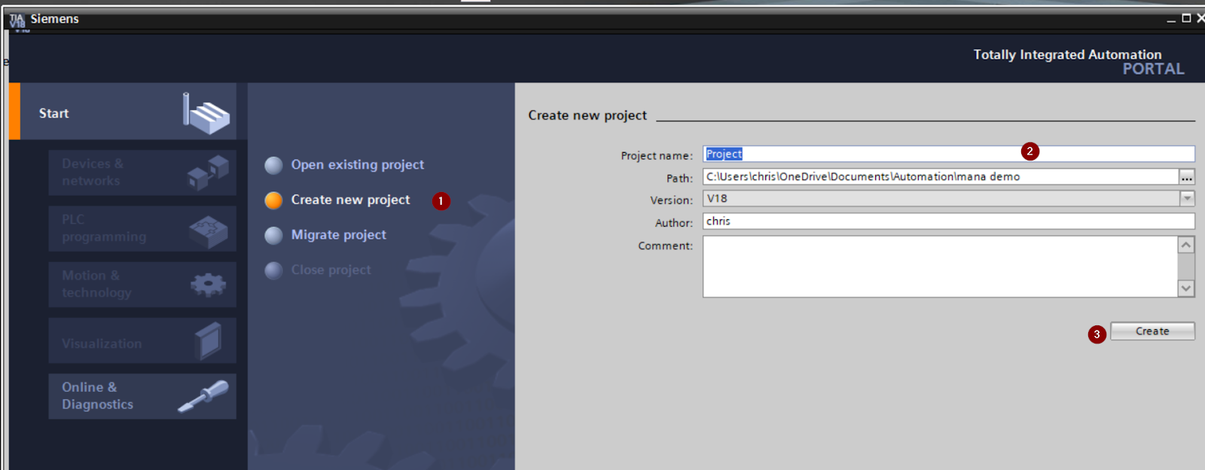Minimize the Siemens window
The image size is (1205, 470).
point(1171,19)
